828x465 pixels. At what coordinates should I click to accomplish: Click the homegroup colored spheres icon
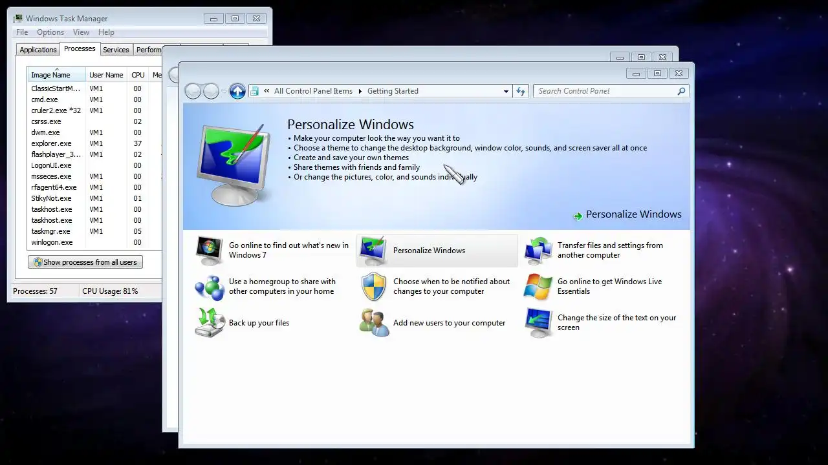pyautogui.click(x=210, y=287)
